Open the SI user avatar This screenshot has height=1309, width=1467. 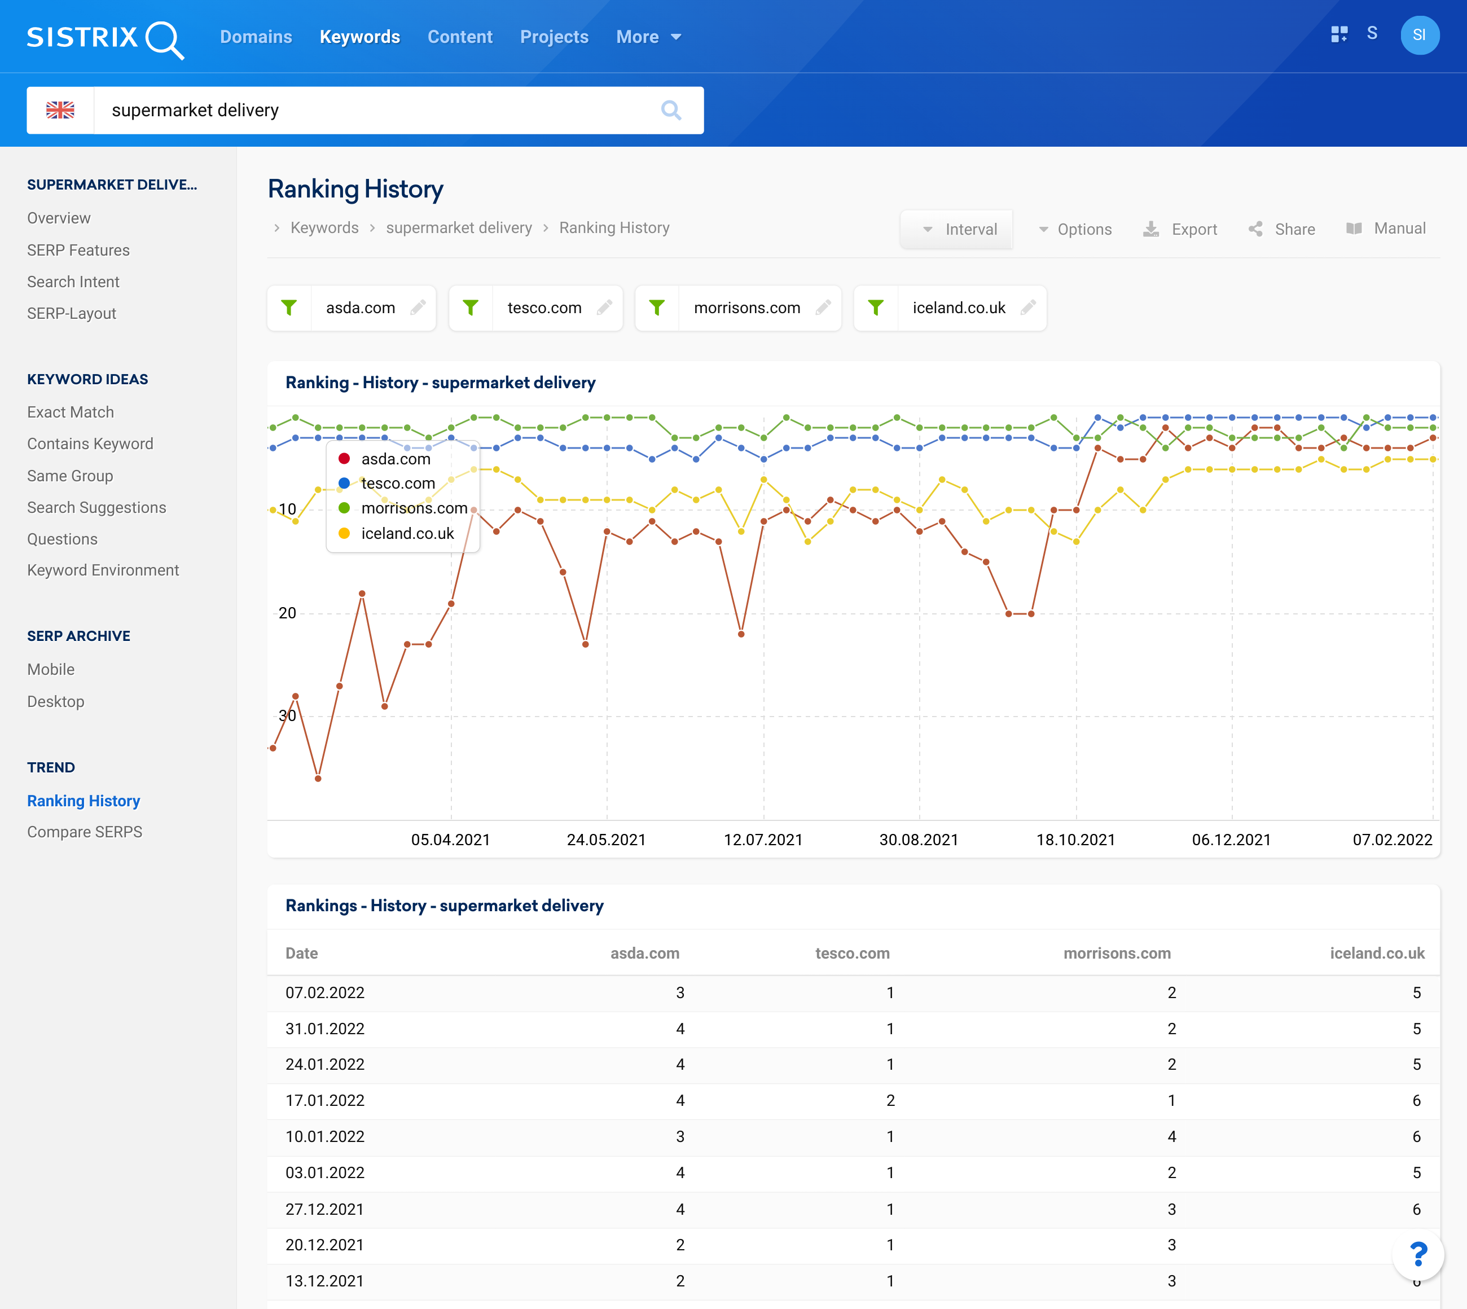click(x=1420, y=35)
